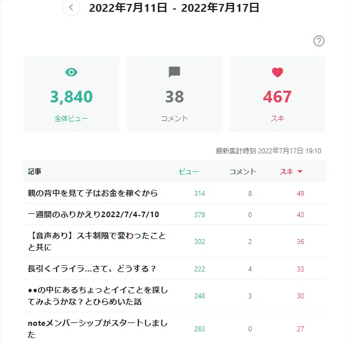Open help via the question mark icon
The height and width of the screenshot is (342, 349).
click(319, 41)
